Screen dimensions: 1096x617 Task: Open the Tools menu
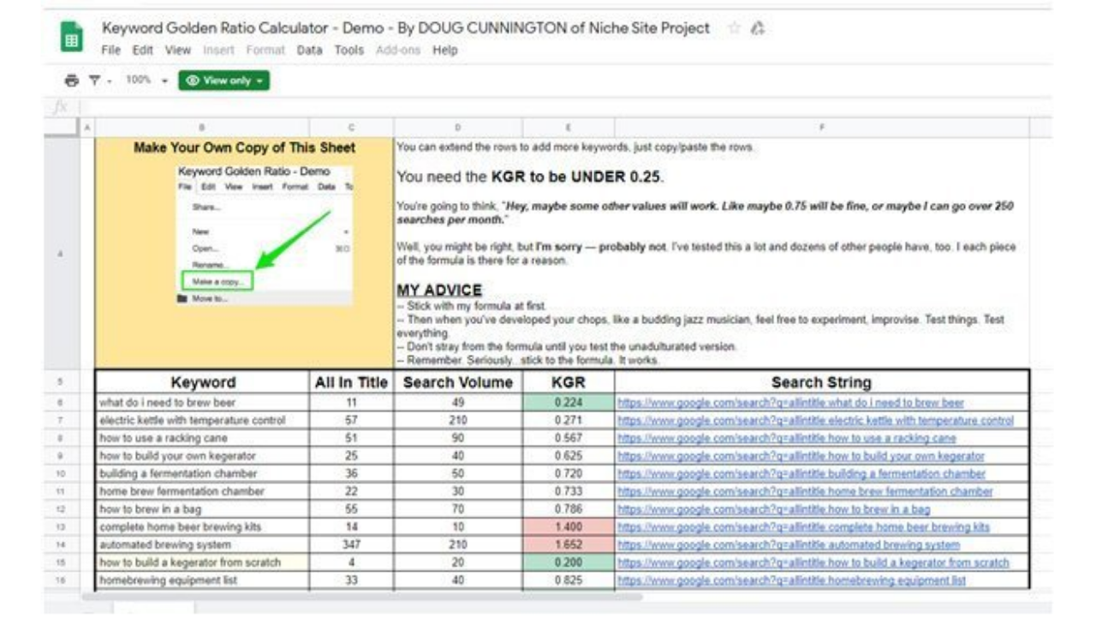(x=348, y=51)
